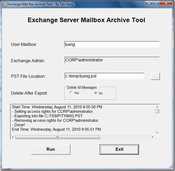The width and height of the screenshot is (175, 171).
Task: Click the 'Exchange Server Mailbox Archive Tool' heading
Action: [x=86, y=20]
